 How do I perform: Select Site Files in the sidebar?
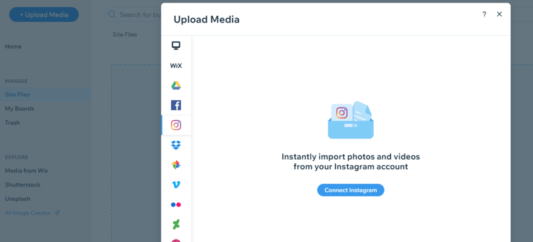(45, 94)
